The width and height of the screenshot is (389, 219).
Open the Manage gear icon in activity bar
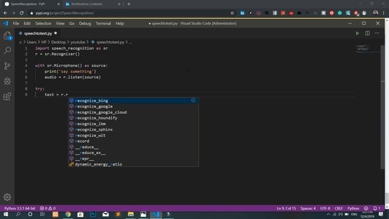point(7,197)
